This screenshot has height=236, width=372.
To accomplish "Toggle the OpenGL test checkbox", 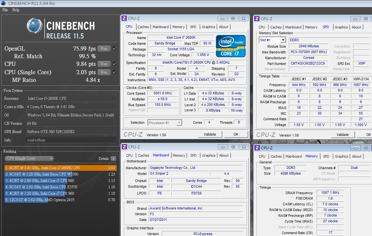I will point(115,49).
